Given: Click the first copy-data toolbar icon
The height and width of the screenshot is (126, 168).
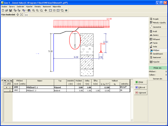Looking at the screenshot, I should pyautogui.click(x=15, y=10).
